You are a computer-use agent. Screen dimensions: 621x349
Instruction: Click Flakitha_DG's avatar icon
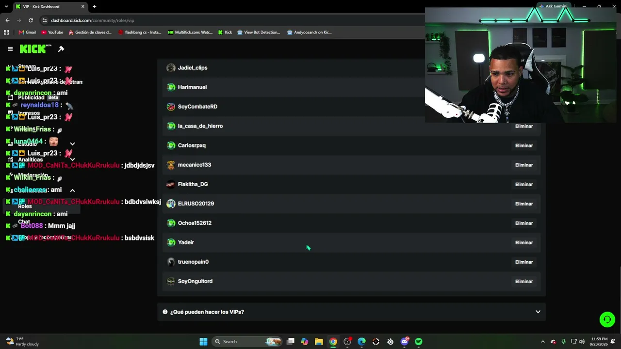click(x=171, y=184)
